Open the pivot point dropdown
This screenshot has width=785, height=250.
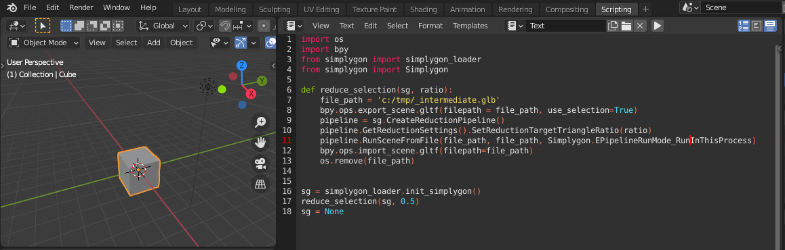click(204, 26)
